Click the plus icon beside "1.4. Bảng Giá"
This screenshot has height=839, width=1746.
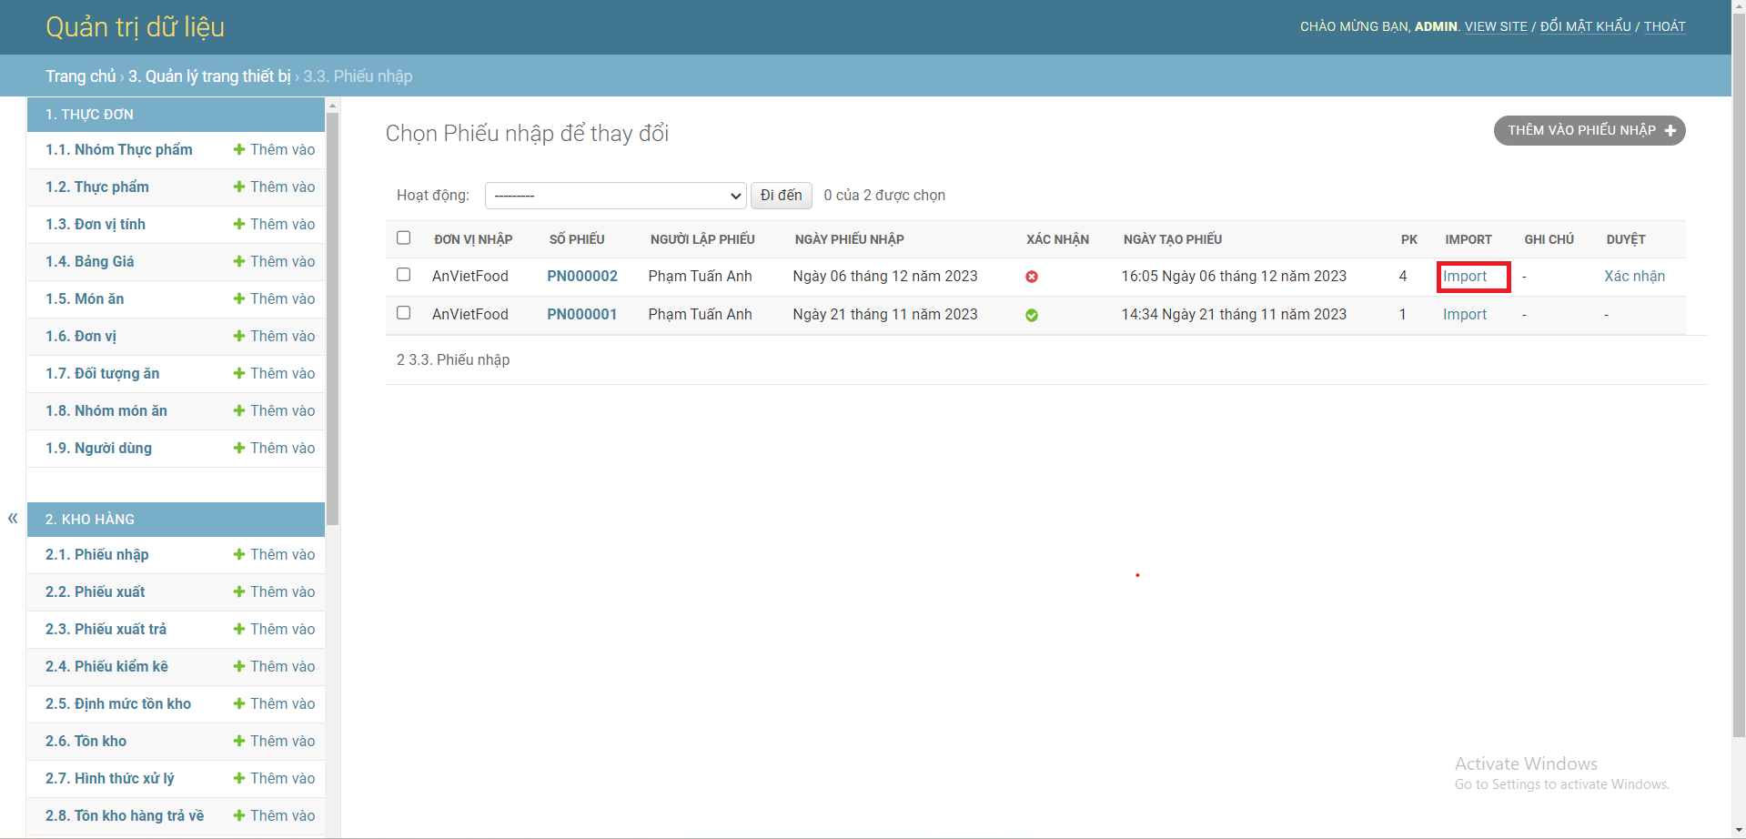[x=238, y=261]
